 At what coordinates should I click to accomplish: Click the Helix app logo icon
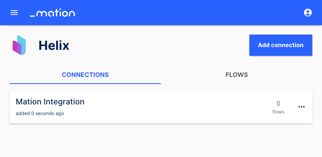pyautogui.click(x=19, y=45)
